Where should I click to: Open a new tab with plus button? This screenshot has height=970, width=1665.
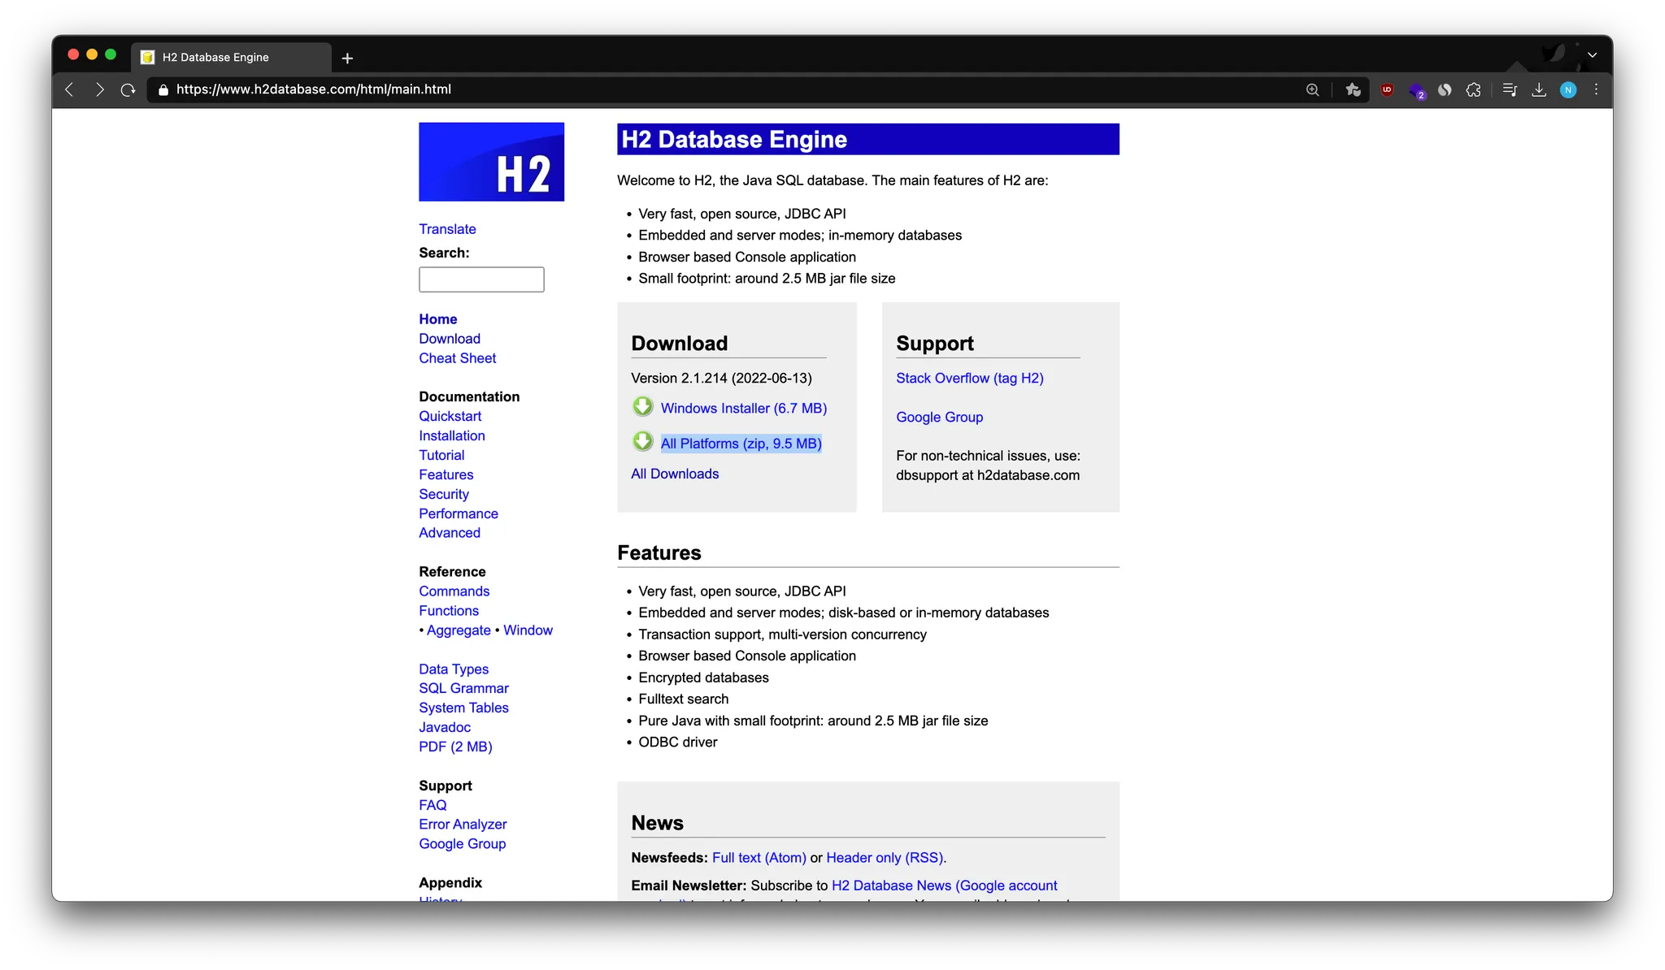[x=347, y=58]
